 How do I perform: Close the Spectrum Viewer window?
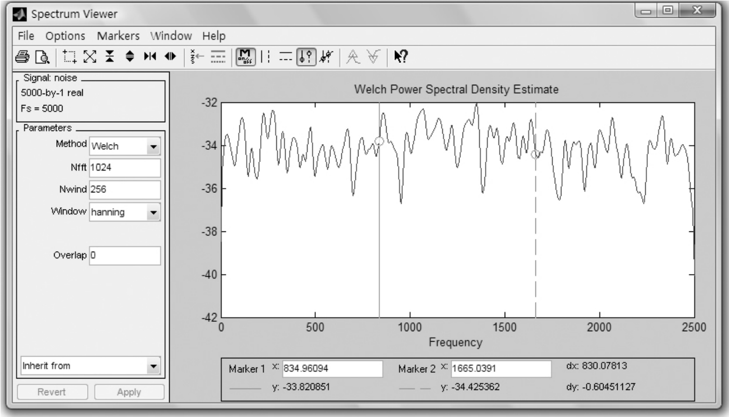coord(697,11)
